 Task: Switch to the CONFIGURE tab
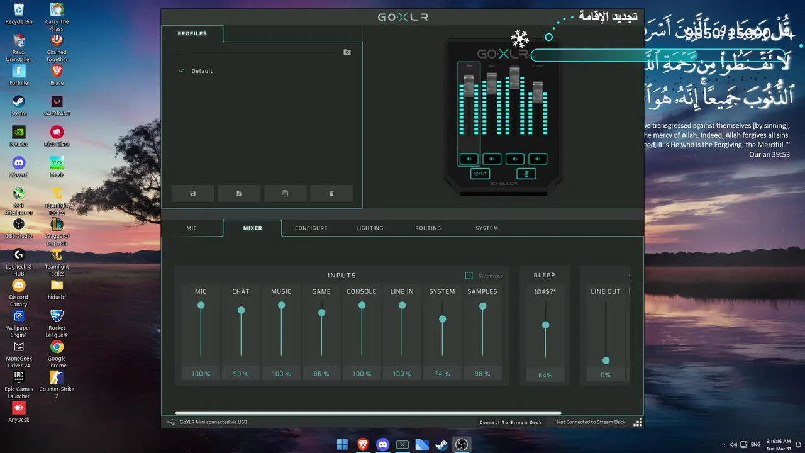[311, 228]
